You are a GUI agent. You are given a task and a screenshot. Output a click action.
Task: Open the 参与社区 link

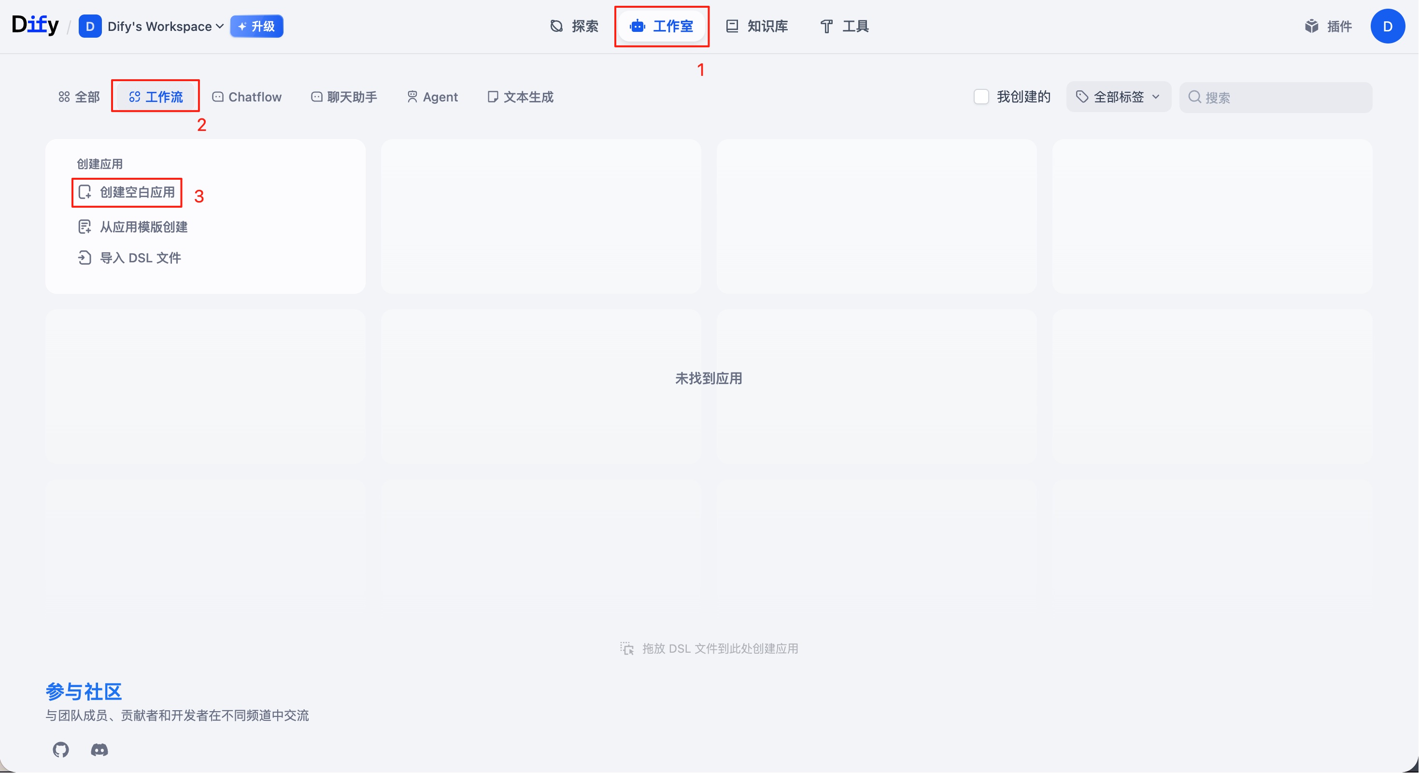(x=83, y=691)
